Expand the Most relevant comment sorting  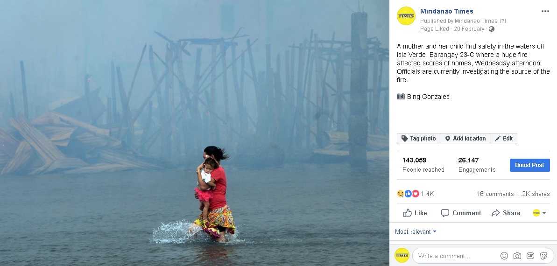point(416,232)
